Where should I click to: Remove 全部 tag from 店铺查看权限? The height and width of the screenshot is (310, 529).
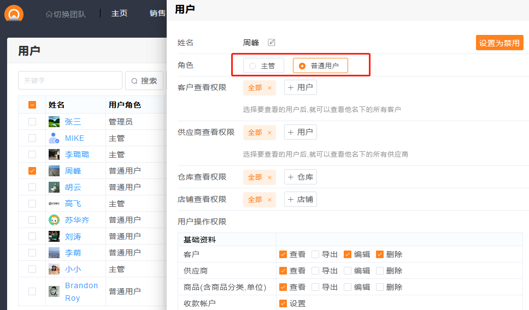coord(269,200)
